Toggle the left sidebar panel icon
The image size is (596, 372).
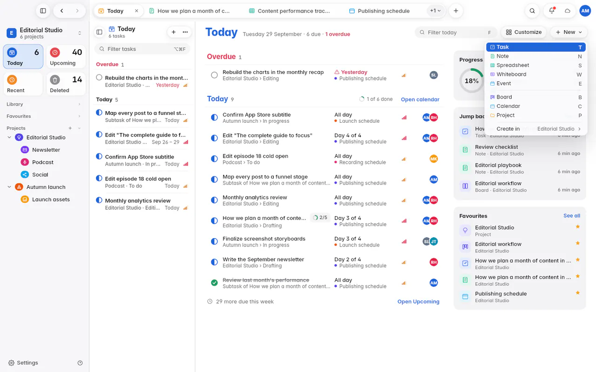[43, 11]
